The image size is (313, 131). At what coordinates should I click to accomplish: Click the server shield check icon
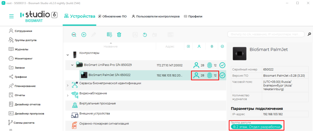click(x=109, y=35)
